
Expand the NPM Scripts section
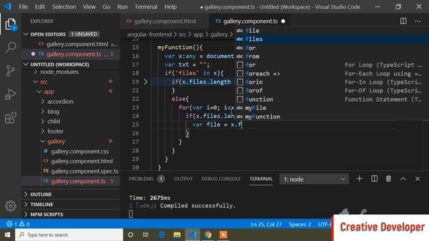(x=70, y=214)
